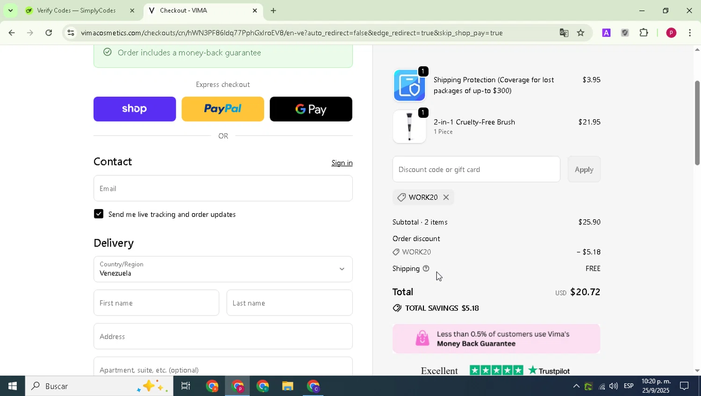Click the scrollbar up arrow

click(x=697, y=50)
